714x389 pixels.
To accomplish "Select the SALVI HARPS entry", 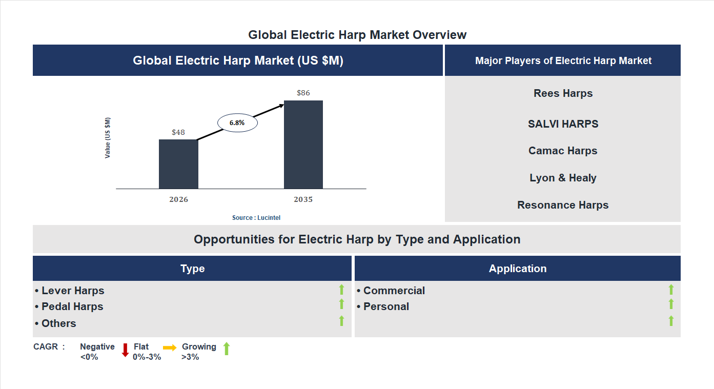I will pos(563,124).
